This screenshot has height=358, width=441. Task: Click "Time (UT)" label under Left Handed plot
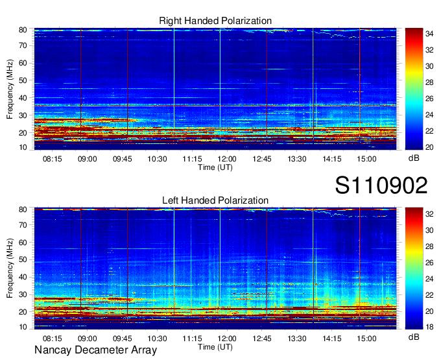(215, 347)
